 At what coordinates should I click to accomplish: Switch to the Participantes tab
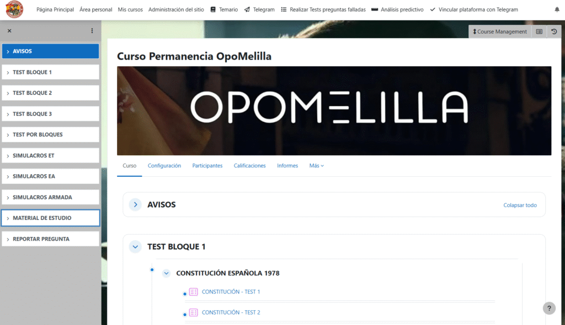(207, 166)
